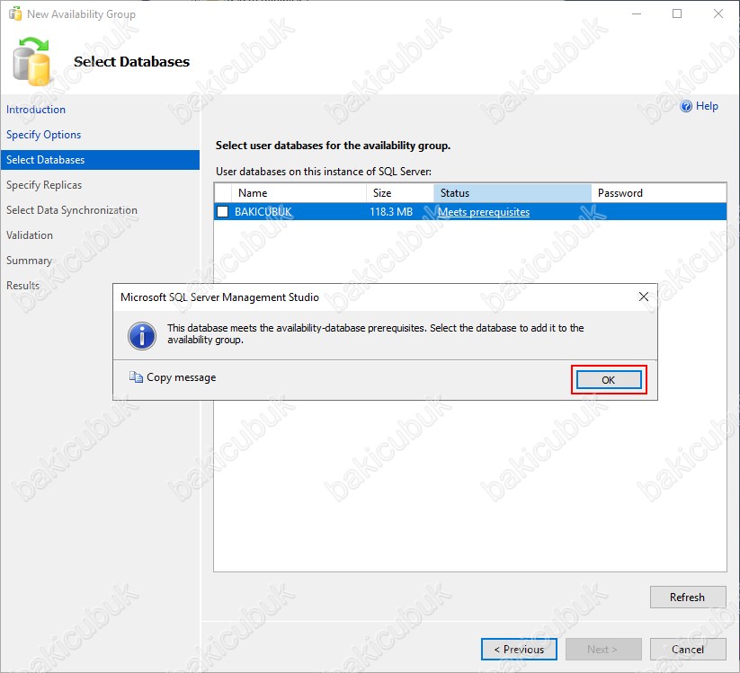Click the blue information icon in dialog
This screenshot has width=740, height=673.
point(142,336)
